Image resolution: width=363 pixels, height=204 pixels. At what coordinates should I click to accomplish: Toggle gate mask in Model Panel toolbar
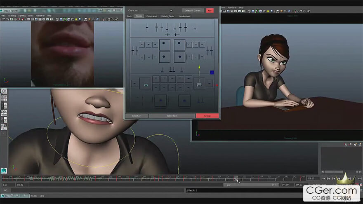pos(40,19)
